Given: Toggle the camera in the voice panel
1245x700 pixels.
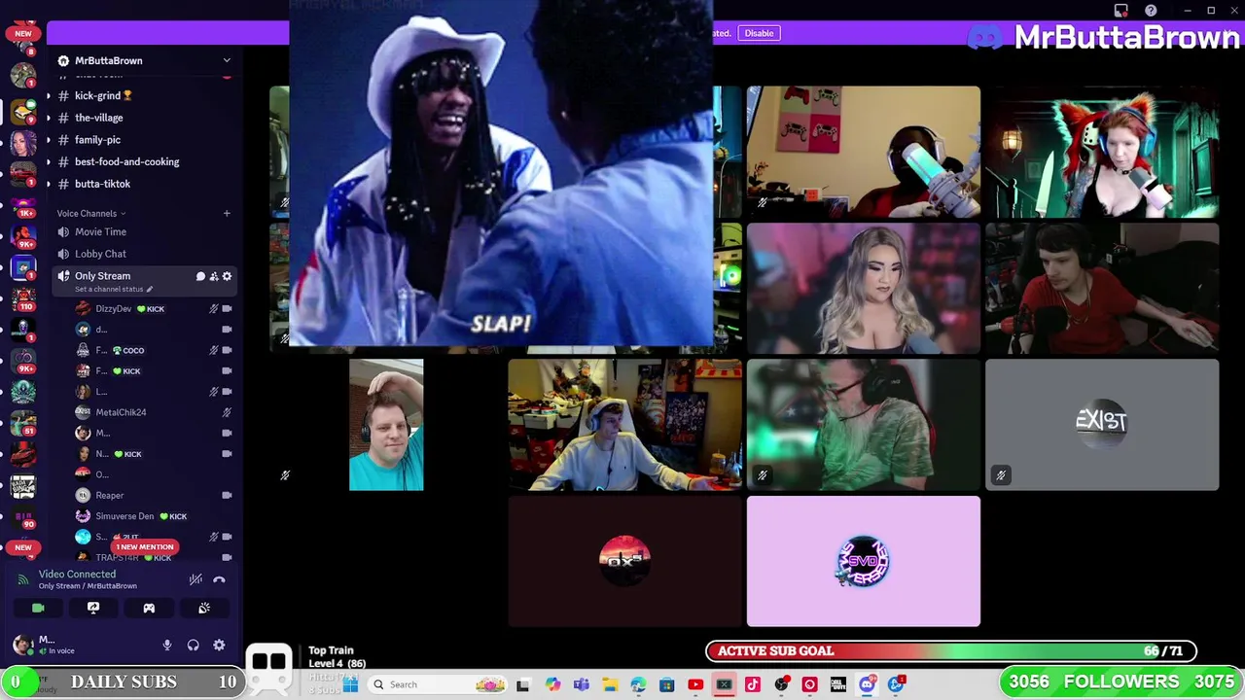Looking at the screenshot, I should (38, 608).
